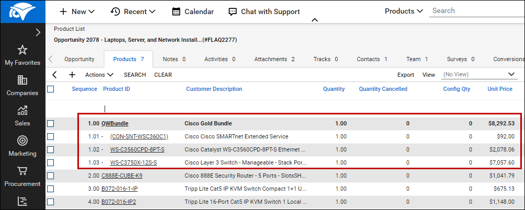Switch to the Opportunity tab
Screen dimensions: 525x210
[79, 59]
